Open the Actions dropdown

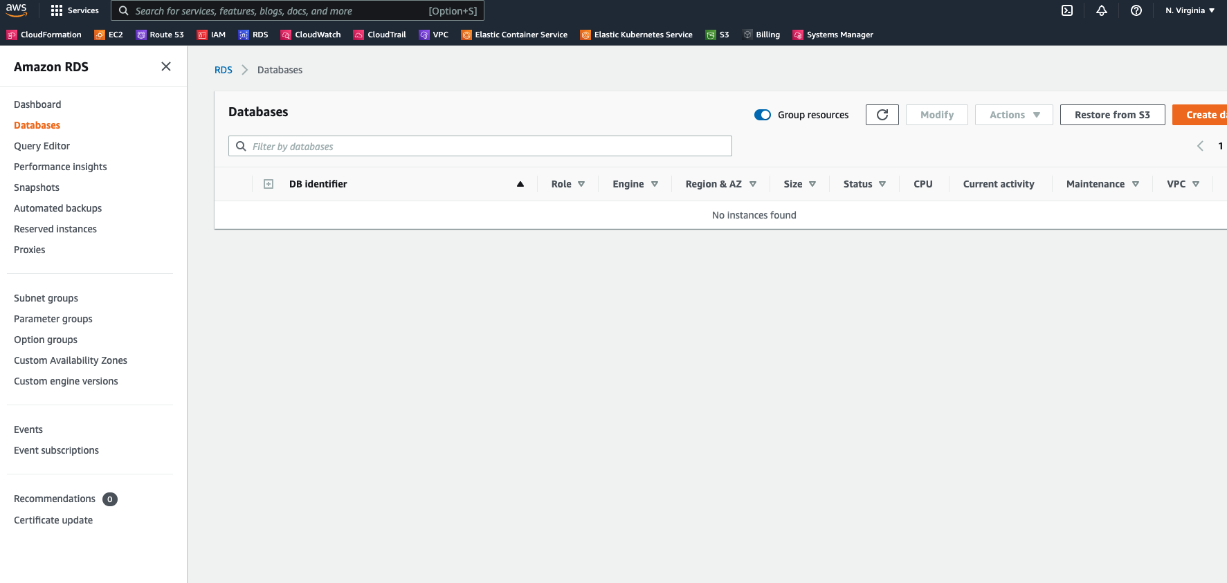click(1014, 115)
